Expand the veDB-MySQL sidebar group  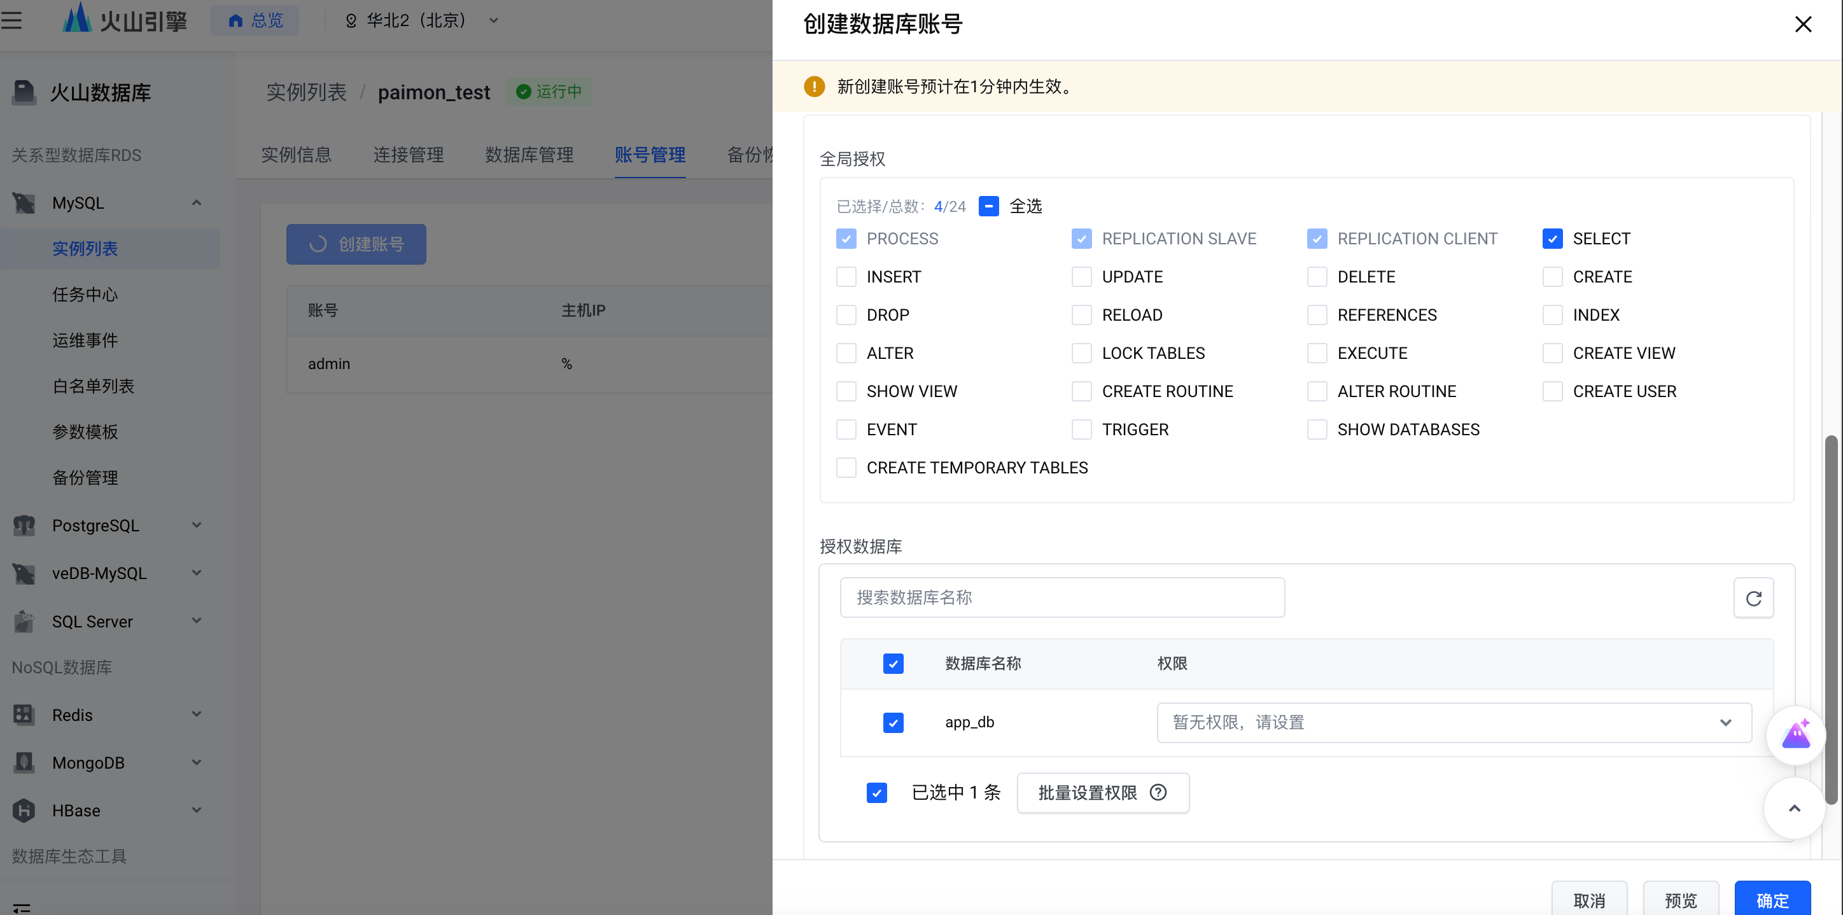(x=196, y=574)
